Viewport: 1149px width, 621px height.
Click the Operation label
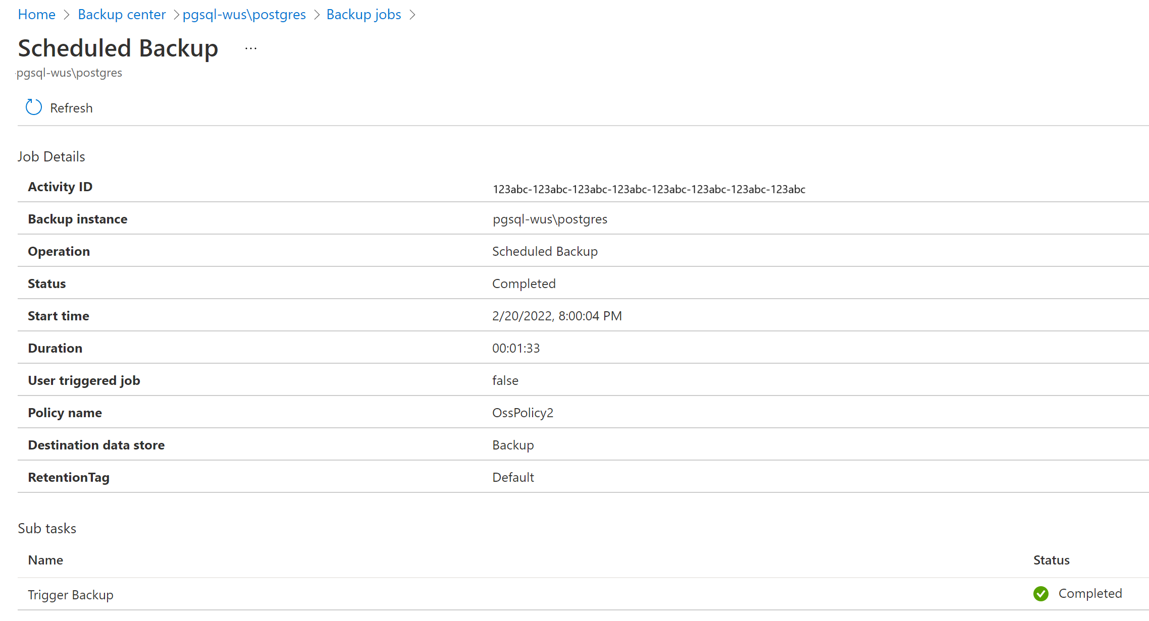tap(59, 251)
